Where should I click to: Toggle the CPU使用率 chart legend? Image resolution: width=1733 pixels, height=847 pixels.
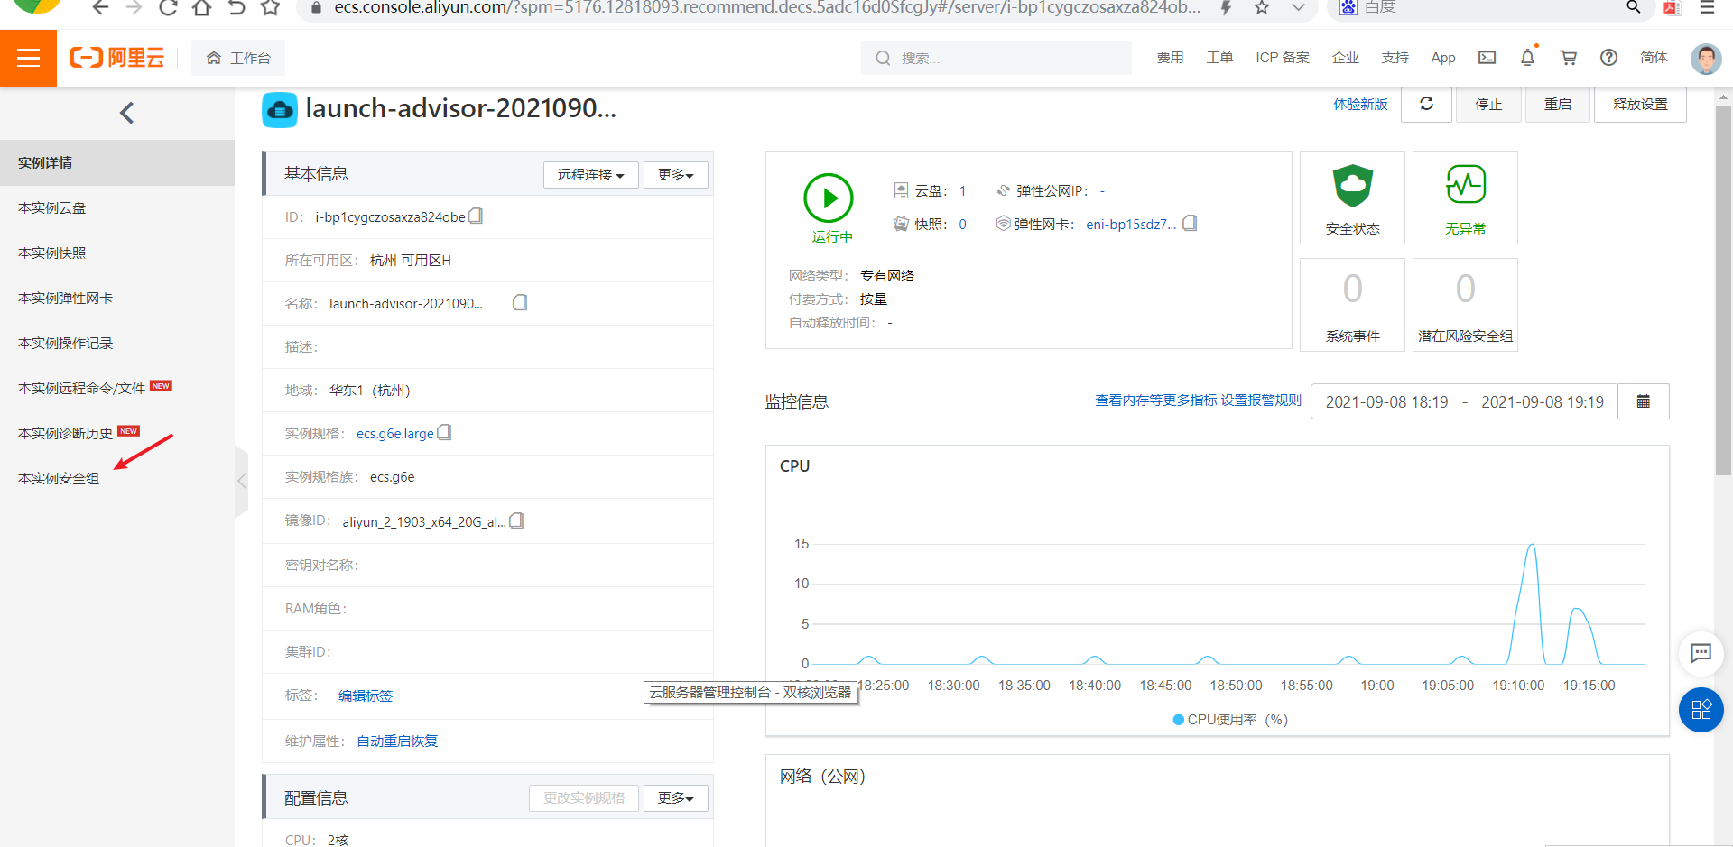[1229, 719]
